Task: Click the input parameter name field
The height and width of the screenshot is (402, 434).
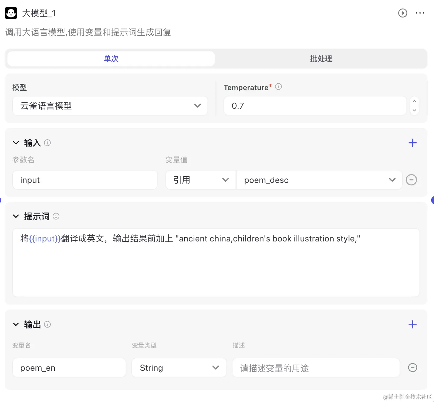Action: pos(85,180)
